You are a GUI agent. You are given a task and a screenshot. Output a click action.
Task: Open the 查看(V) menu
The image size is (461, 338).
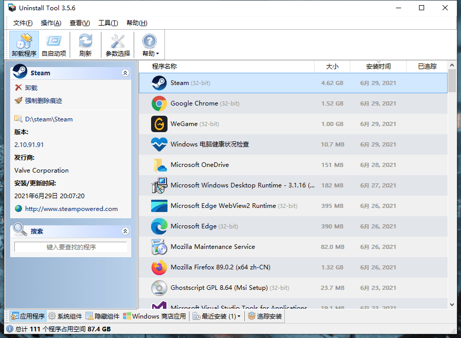[80, 23]
